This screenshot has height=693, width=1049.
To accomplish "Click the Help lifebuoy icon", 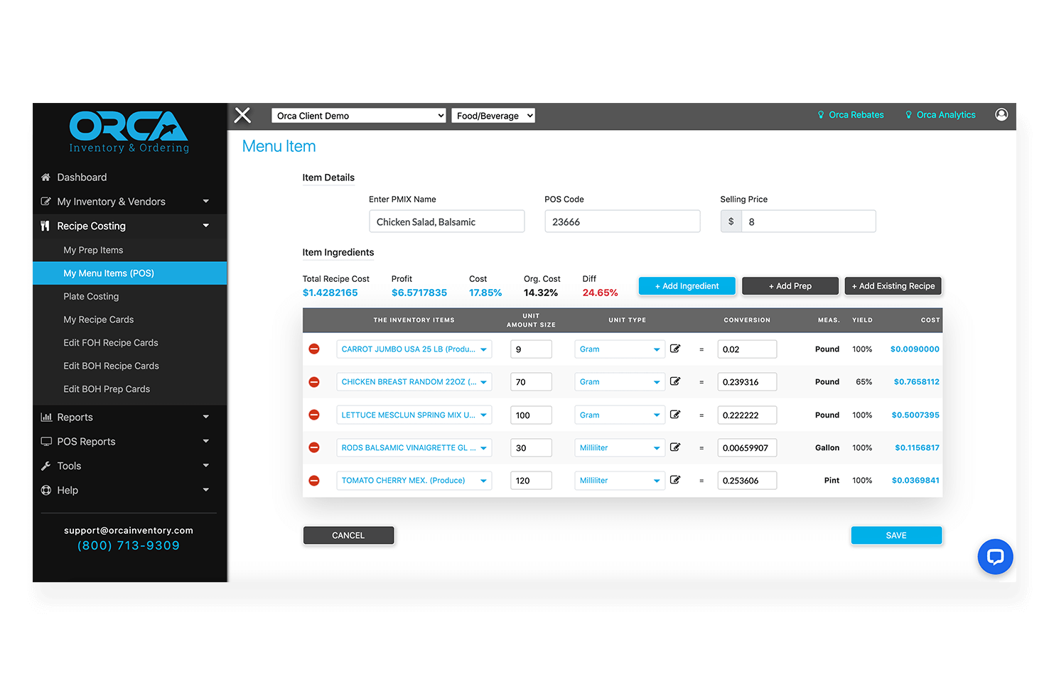I will [46, 490].
